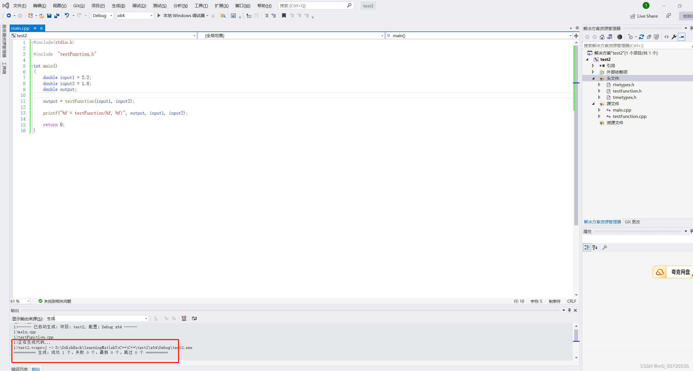Switch to the Git 更改 tab
This screenshot has width=693, height=371.
pyautogui.click(x=632, y=222)
